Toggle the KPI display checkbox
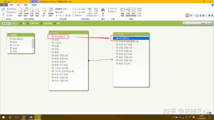This screenshot has width=214, height=120. pyautogui.click(x=55, y=23)
